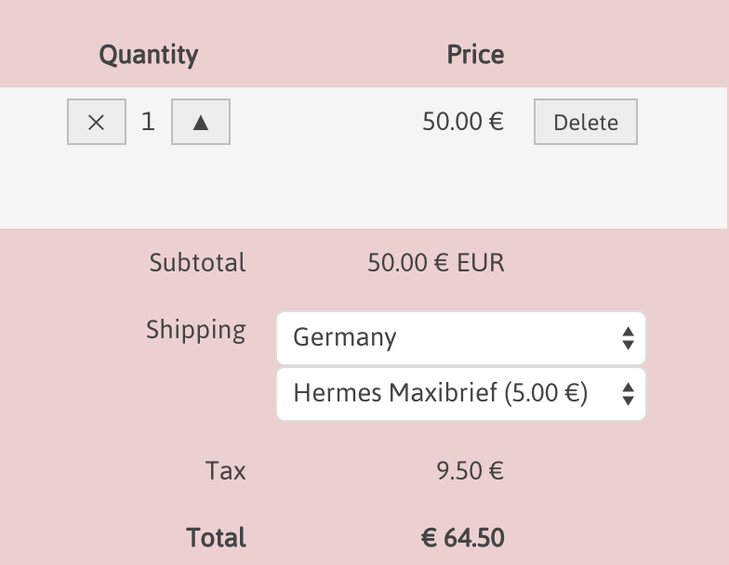729x565 pixels.
Task: Click the subtotal amount 50.00 € EUR
Action: coord(436,263)
